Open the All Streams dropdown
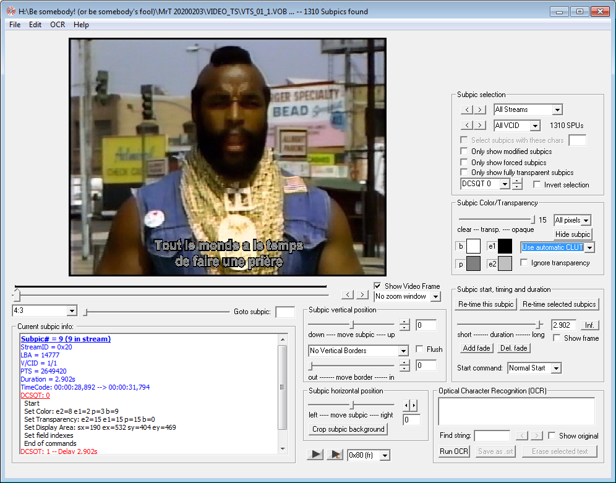This screenshot has width=616, height=483. click(557, 109)
